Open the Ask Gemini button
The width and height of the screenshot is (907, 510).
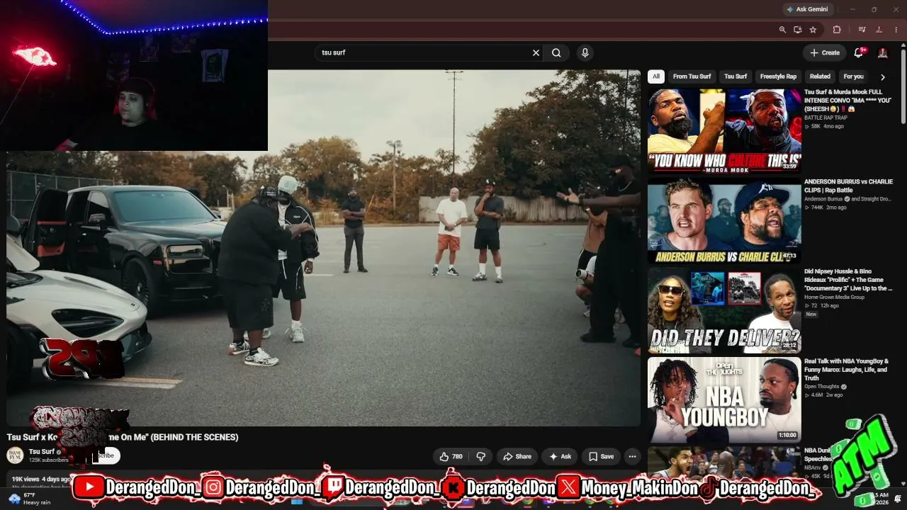[x=807, y=9]
